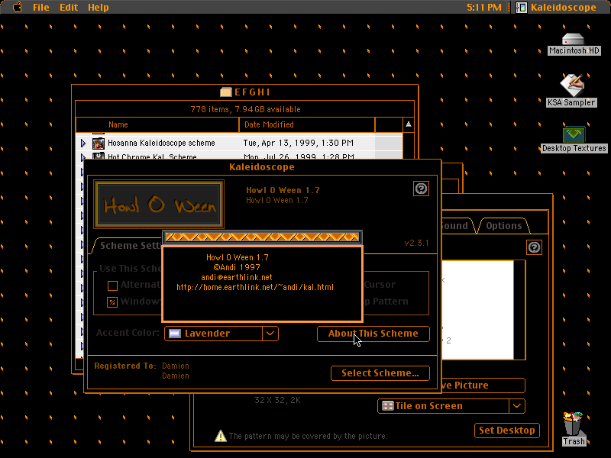The image size is (611, 458).
Task: Click the v2.3.1 version label
Action: (x=416, y=243)
